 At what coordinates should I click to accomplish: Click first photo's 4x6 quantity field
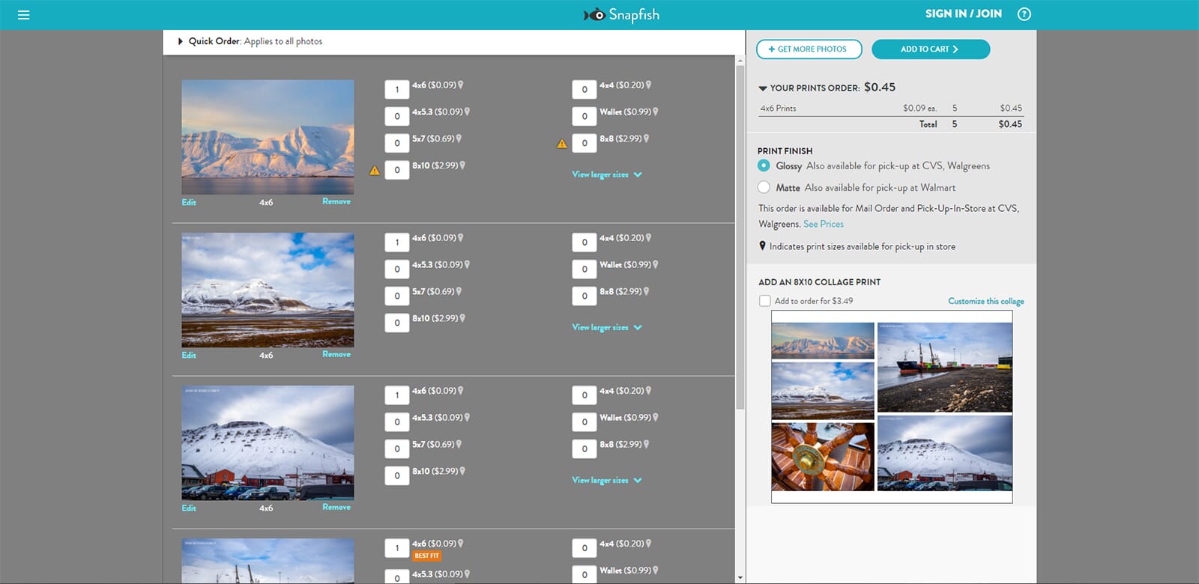pyautogui.click(x=397, y=89)
